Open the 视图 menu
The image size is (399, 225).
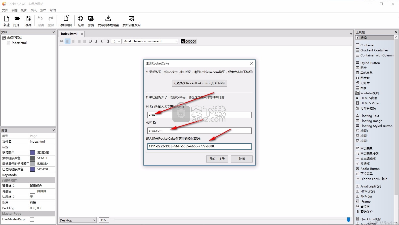pyautogui.click(x=24, y=10)
